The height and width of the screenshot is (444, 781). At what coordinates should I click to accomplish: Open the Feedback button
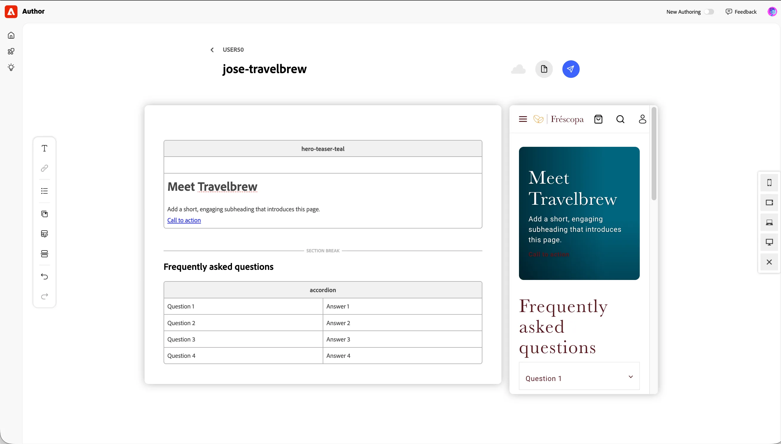741,12
